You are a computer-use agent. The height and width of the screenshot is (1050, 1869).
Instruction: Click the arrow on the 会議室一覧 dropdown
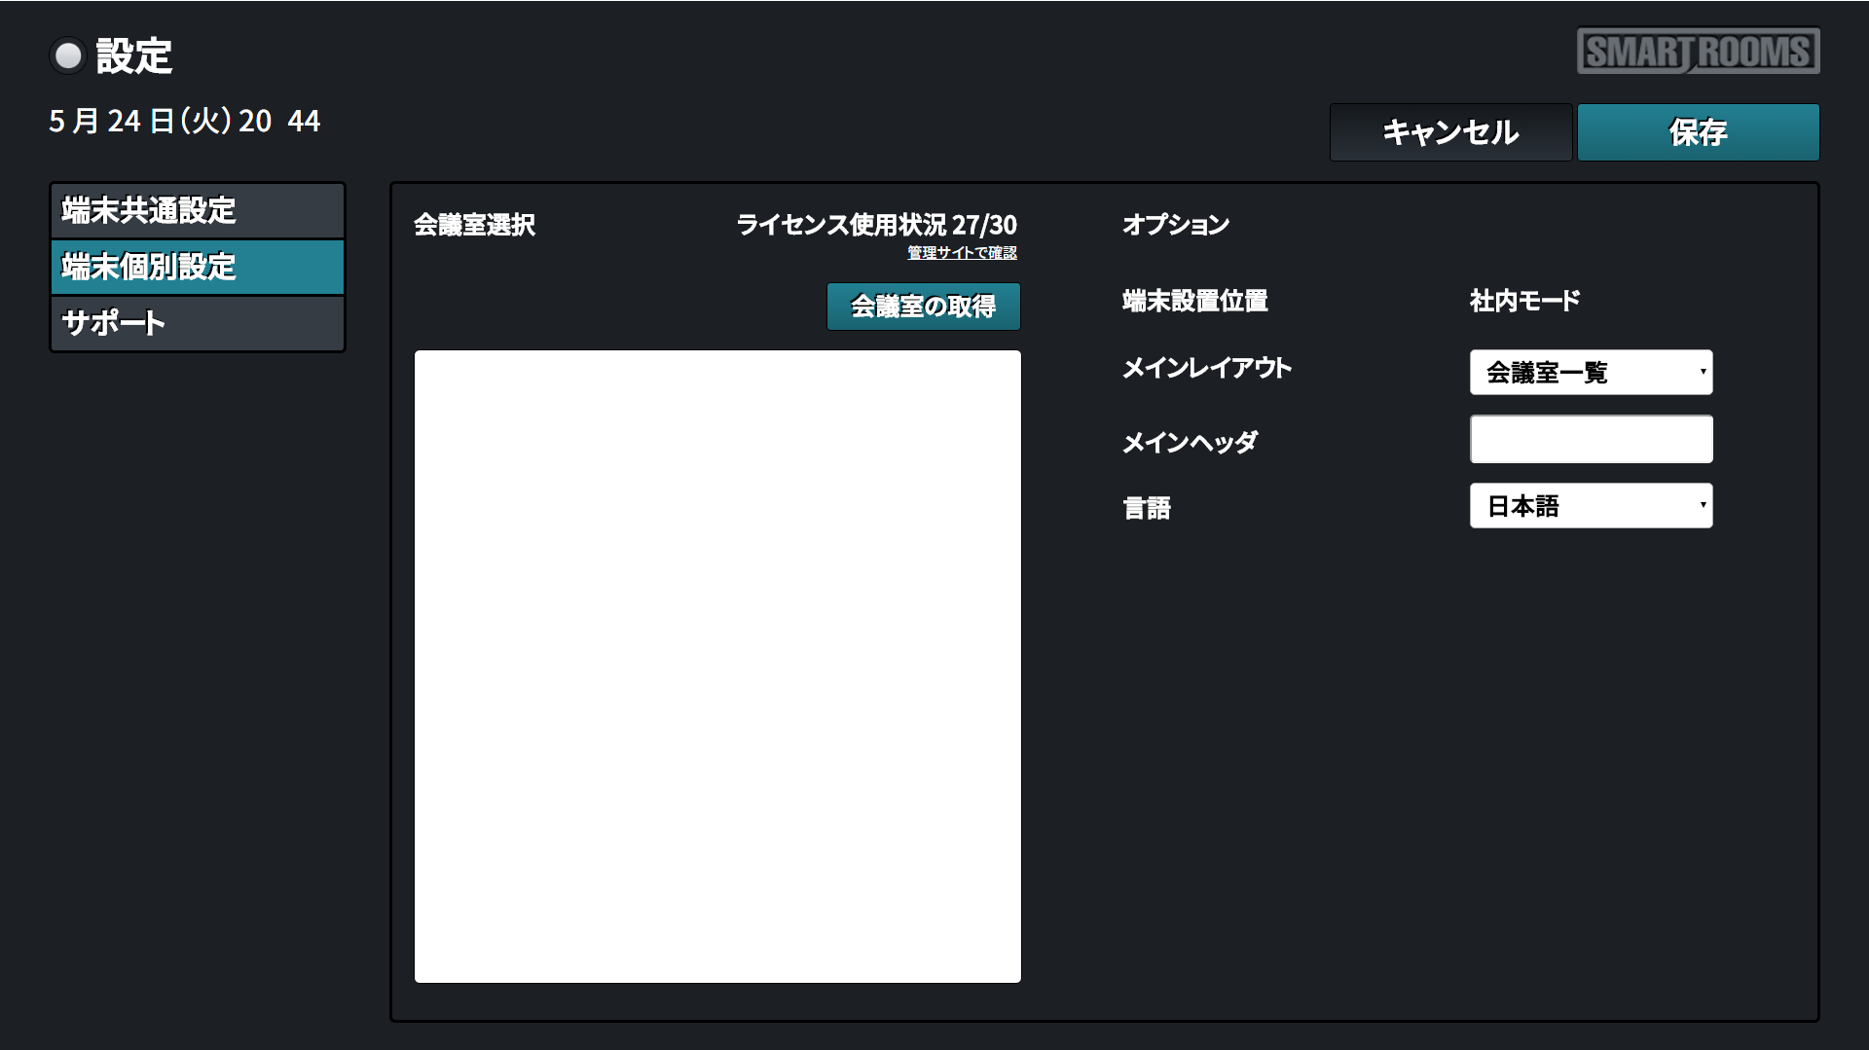[x=1702, y=372]
